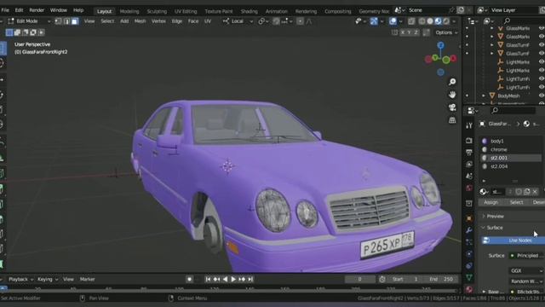Open the Principled surface shader selector

click(526, 256)
